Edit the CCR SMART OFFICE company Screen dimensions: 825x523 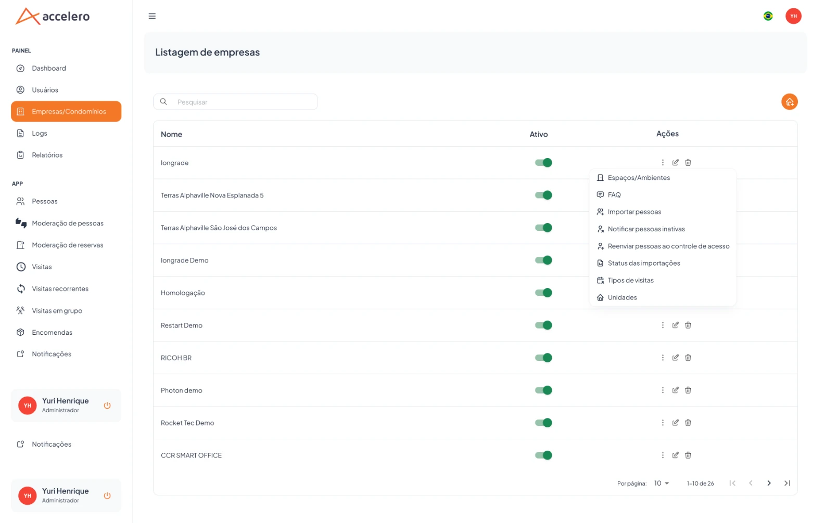coord(675,455)
